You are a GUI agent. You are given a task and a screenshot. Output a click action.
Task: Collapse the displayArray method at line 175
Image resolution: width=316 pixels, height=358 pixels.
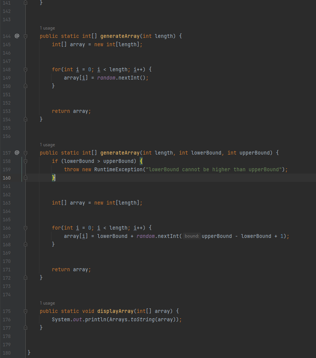26,311
